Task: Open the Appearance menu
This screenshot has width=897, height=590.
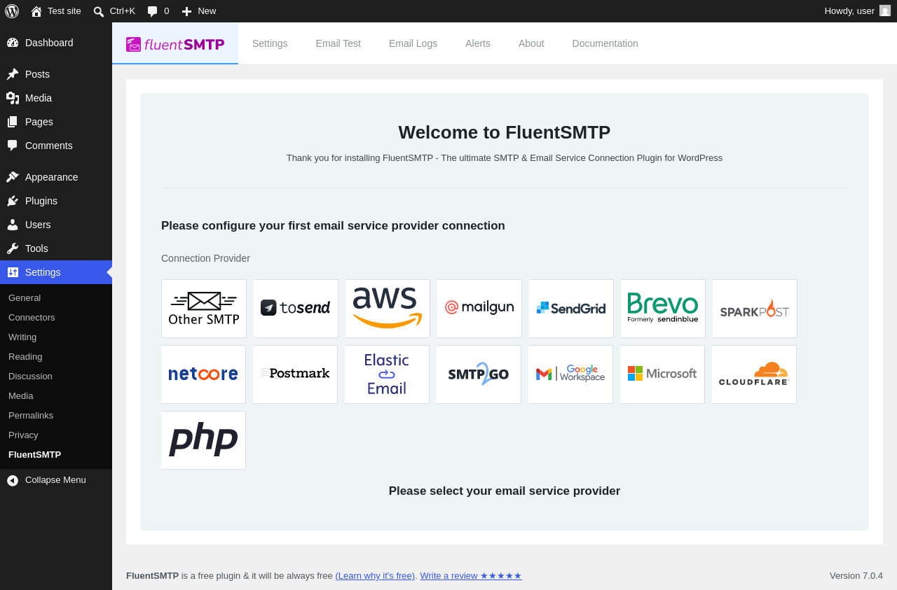Action: click(x=56, y=177)
